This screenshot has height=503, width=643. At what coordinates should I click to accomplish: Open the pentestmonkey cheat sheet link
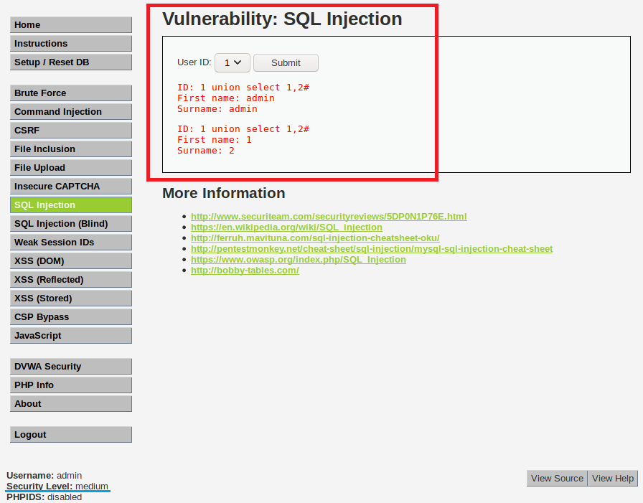coord(371,249)
